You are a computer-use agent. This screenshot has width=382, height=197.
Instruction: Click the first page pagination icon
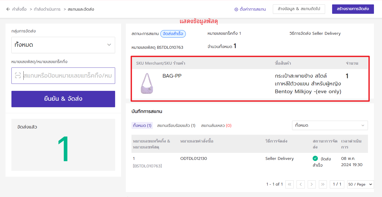pyautogui.click(x=289, y=184)
